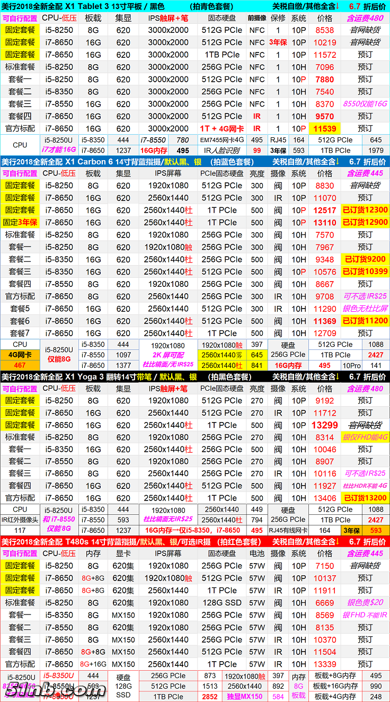
Task: Select the price 8538 cell
Action: coord(325,30)
